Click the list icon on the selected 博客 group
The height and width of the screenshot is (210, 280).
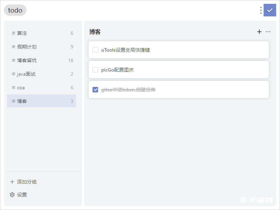(x=13, y=101)
